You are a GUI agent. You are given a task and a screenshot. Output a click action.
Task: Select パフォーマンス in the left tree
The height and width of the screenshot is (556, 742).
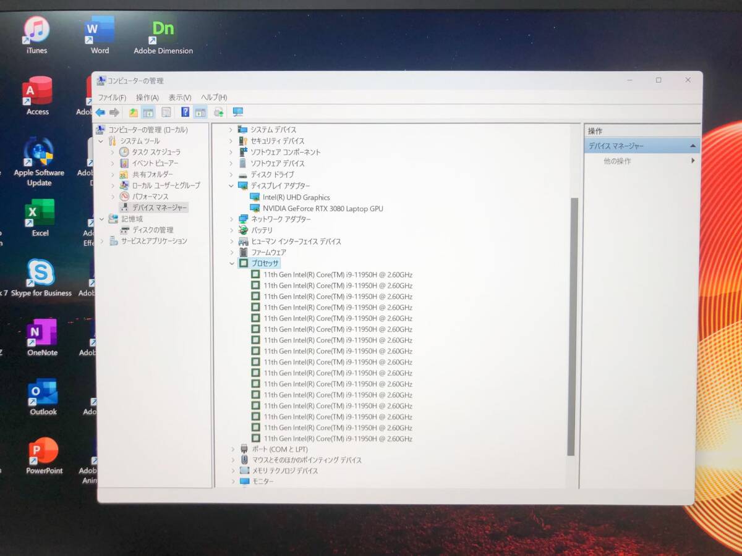[x=150, y=196]
